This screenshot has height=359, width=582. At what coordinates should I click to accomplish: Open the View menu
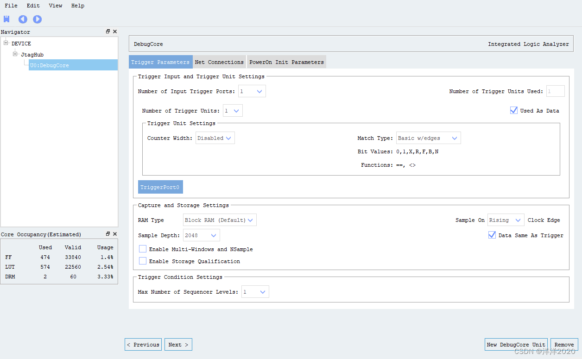pos(56,6)
